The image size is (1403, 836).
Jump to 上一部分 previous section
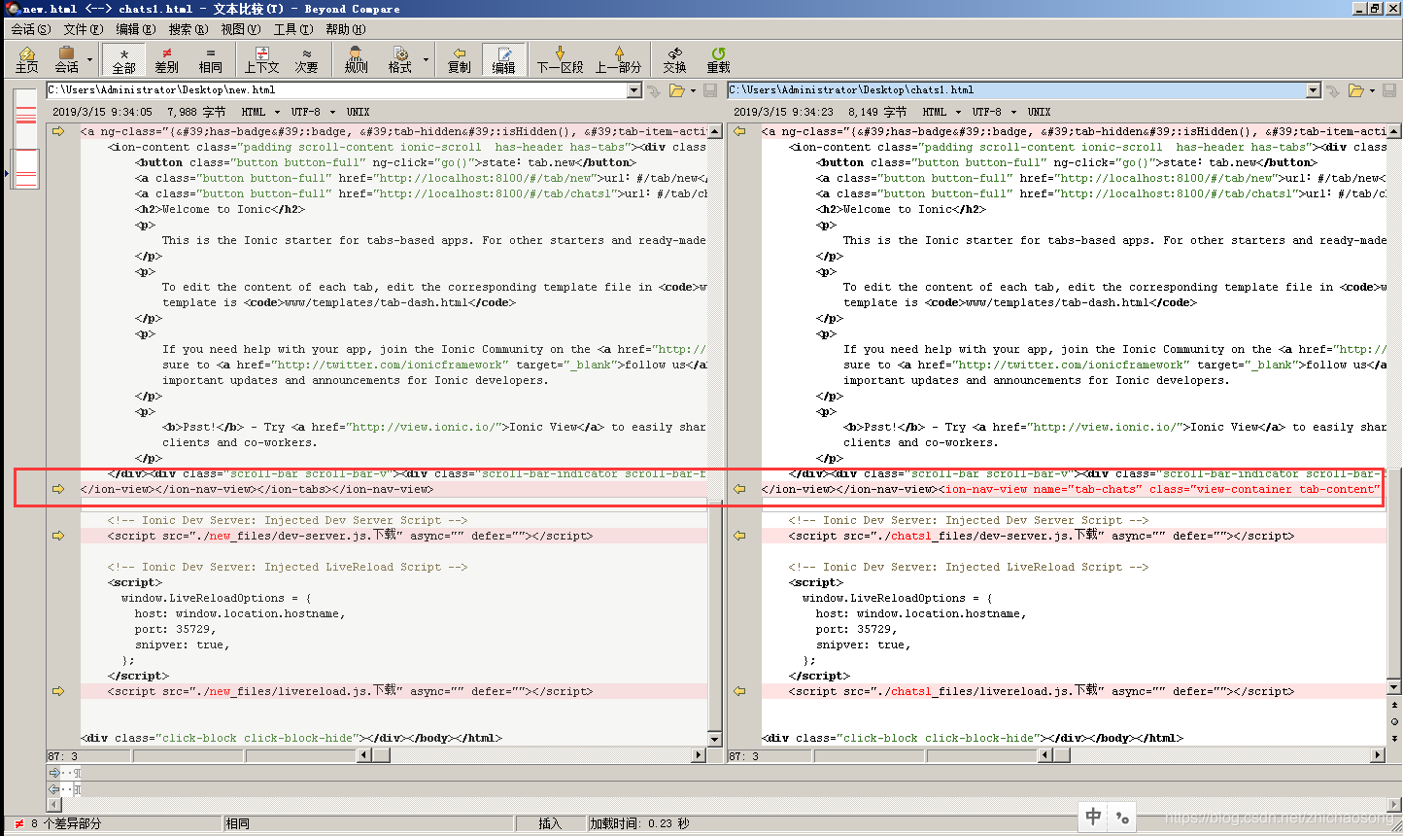(618, 59)
